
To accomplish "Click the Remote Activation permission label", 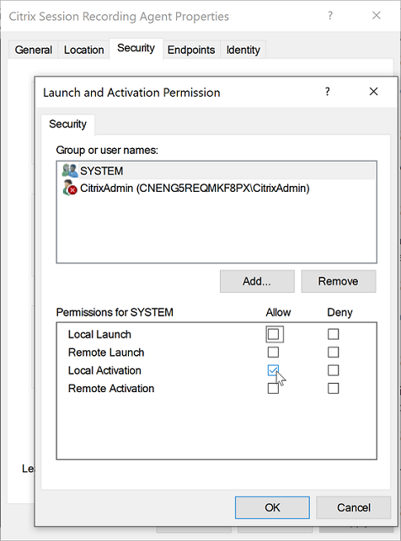I will click(111, 389).
